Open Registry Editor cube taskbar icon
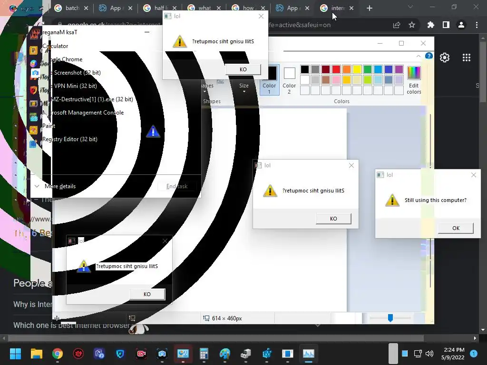 click(267, 354)
